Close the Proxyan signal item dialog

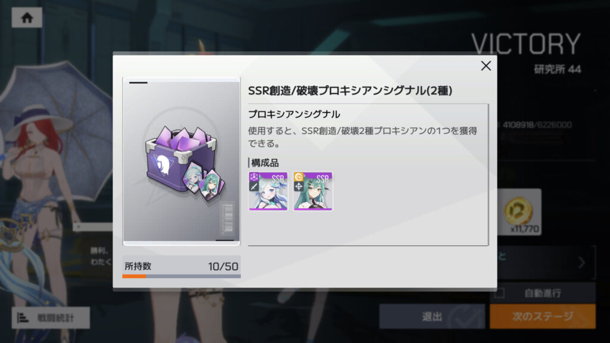pyautogui.click(x=485, y=66)
